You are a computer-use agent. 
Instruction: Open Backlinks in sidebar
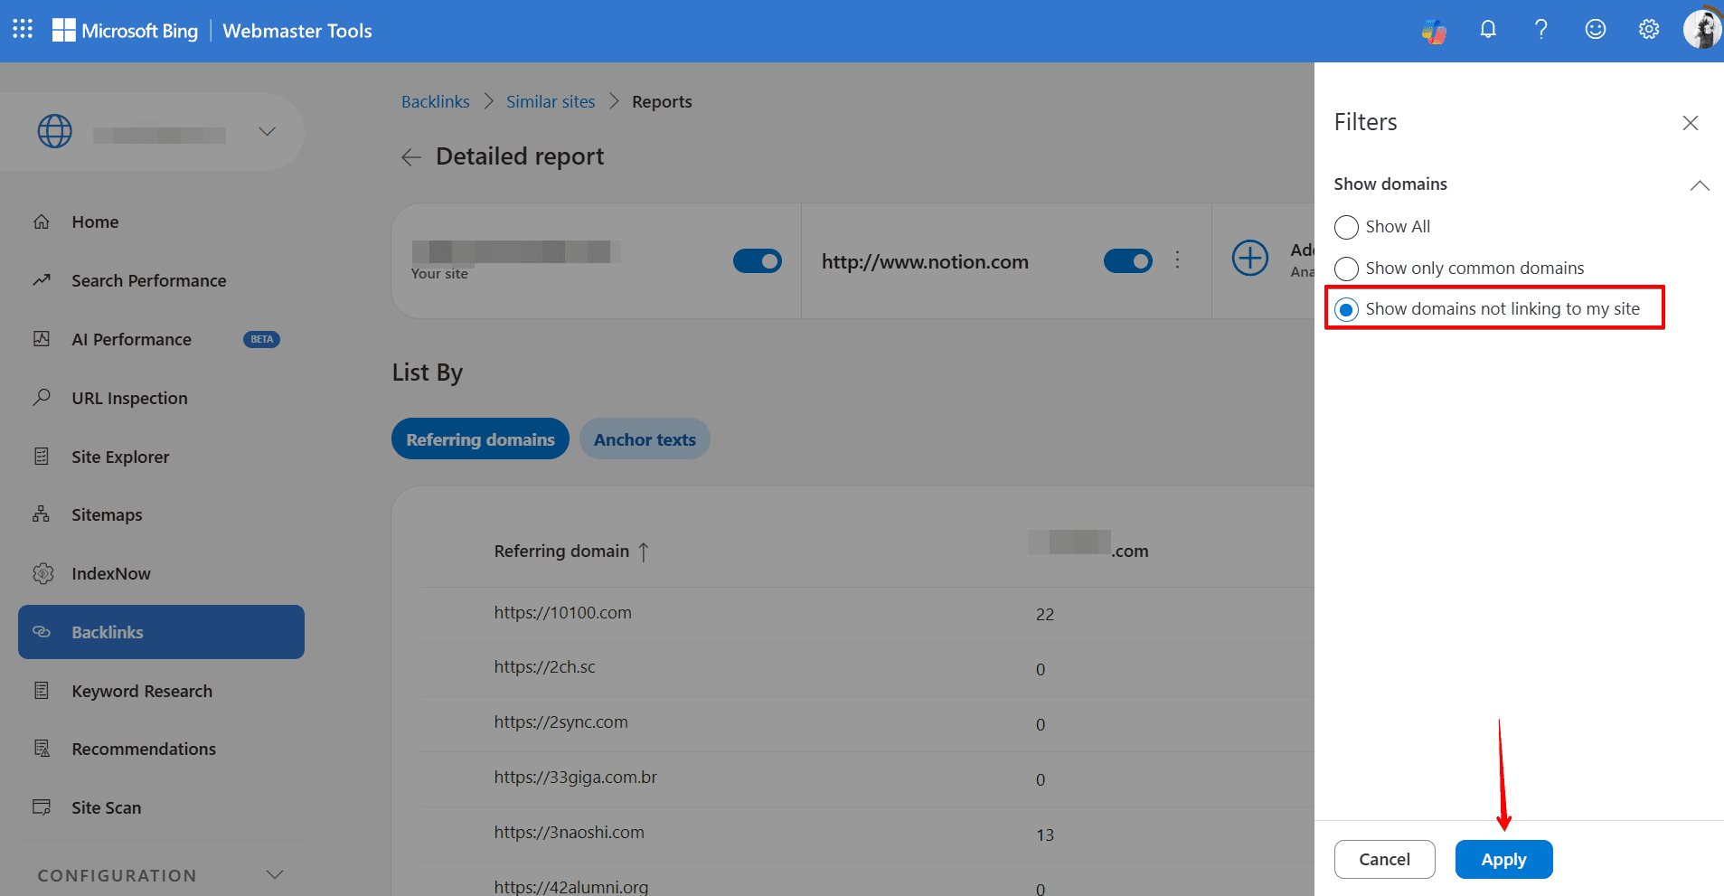point(161,632)
